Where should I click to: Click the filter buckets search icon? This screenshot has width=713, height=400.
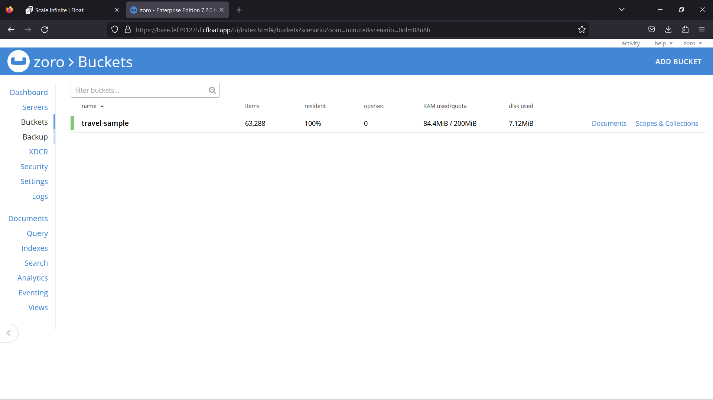tap(212, 90)
